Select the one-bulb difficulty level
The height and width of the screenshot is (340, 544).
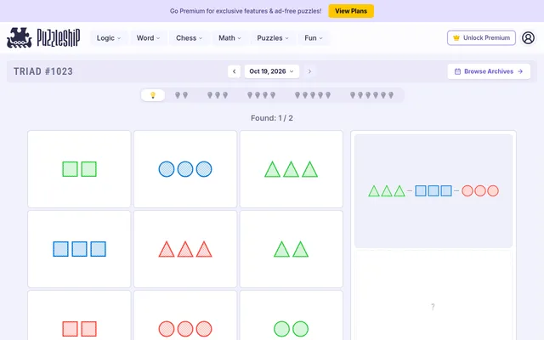tap(153, 95)
